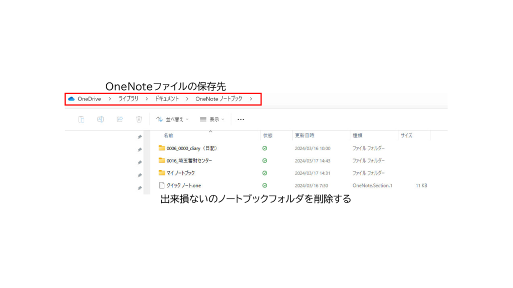Image resolution: width=513 pixels, height=288 pixels.
Task: Select the マイ ノートブック folder name
Action: click(x=180, y=173)
